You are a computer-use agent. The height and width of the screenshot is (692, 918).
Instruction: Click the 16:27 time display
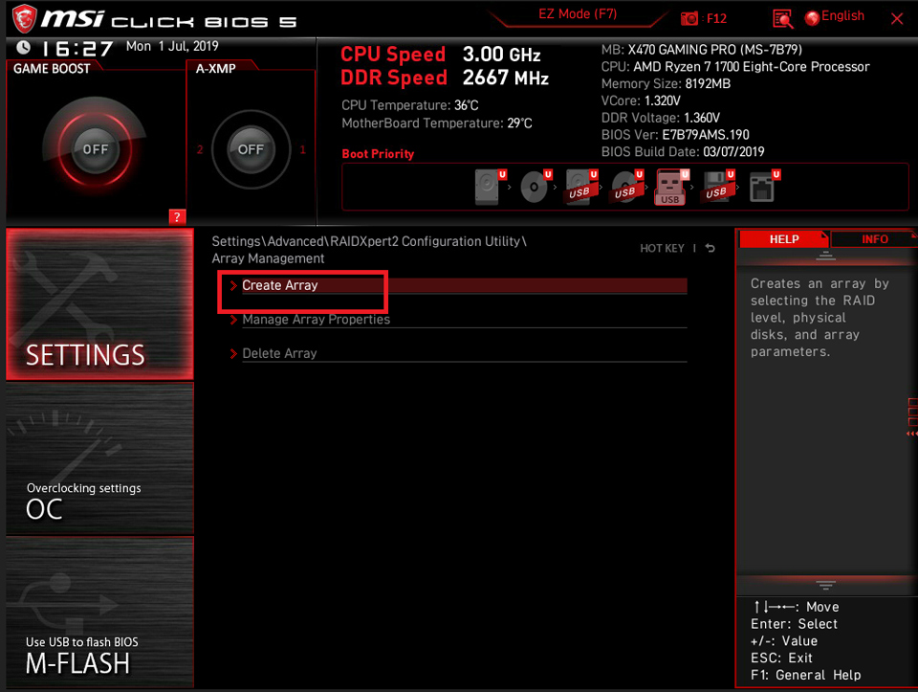point(77,49)
